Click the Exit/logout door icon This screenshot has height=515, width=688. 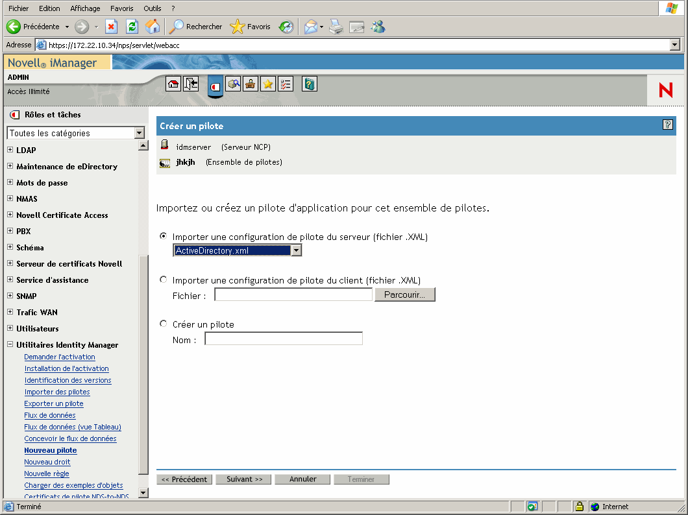click(191, 84)
